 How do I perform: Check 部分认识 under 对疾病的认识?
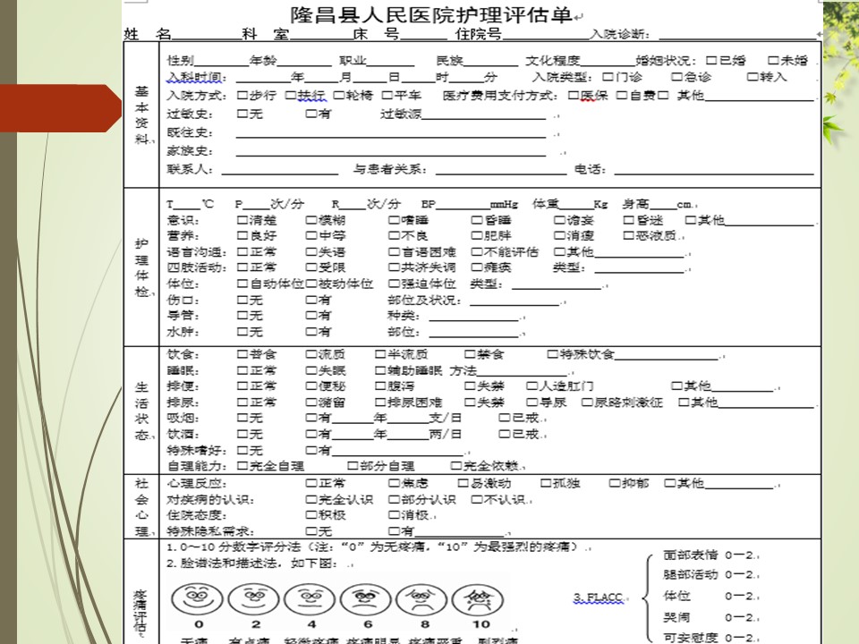point(394,499)
